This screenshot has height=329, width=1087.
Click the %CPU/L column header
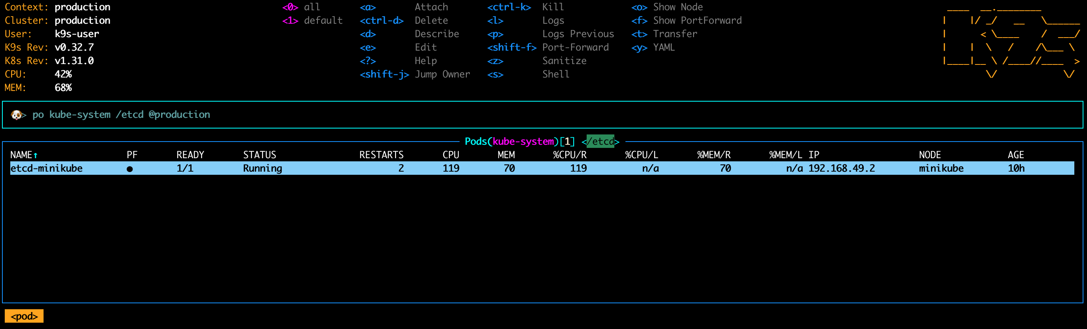tap(642, 155)
